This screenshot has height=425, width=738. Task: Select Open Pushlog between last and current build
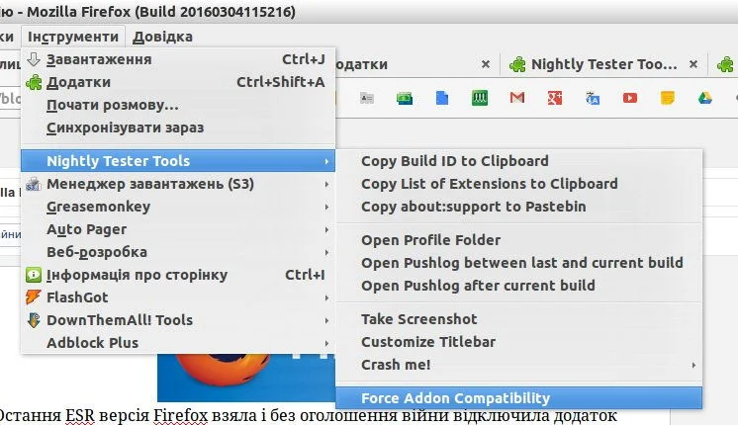click(518, 262)
